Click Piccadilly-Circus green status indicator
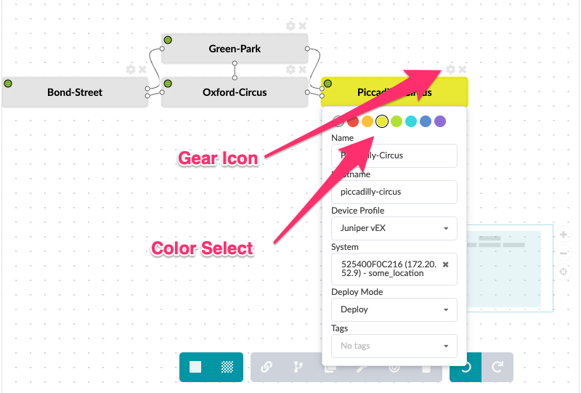The width and height of the screenshot is (581, 393). 328,84
